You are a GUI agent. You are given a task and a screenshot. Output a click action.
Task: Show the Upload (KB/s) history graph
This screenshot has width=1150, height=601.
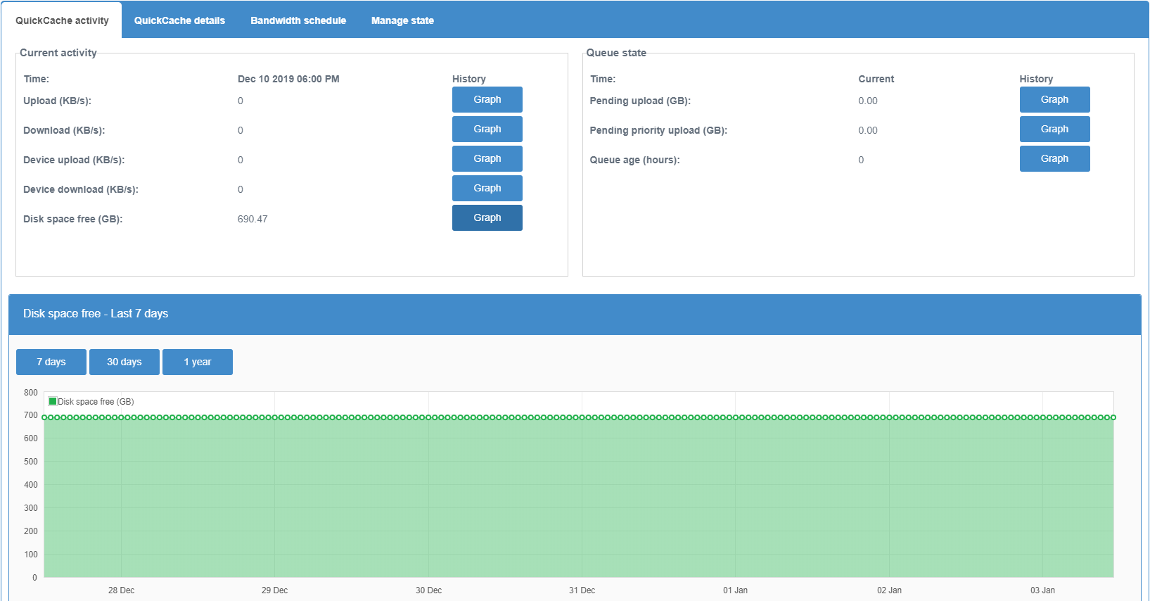[x=487, y=100]
